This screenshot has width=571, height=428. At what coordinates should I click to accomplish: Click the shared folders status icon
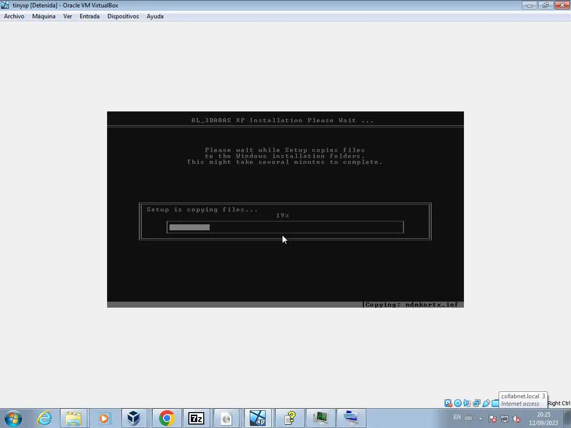tap(495, 403)
